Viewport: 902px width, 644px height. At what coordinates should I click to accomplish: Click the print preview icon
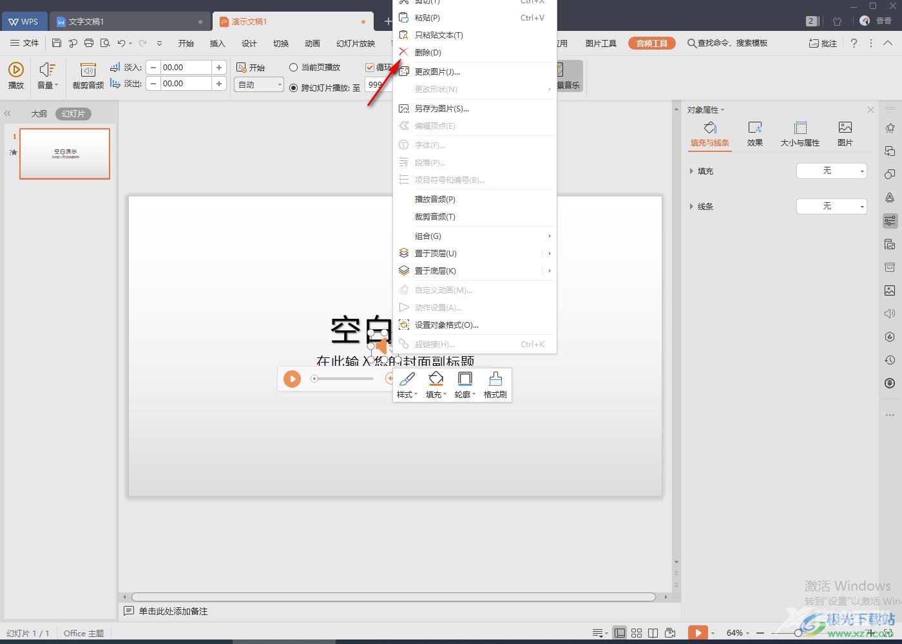coord(105,43)
